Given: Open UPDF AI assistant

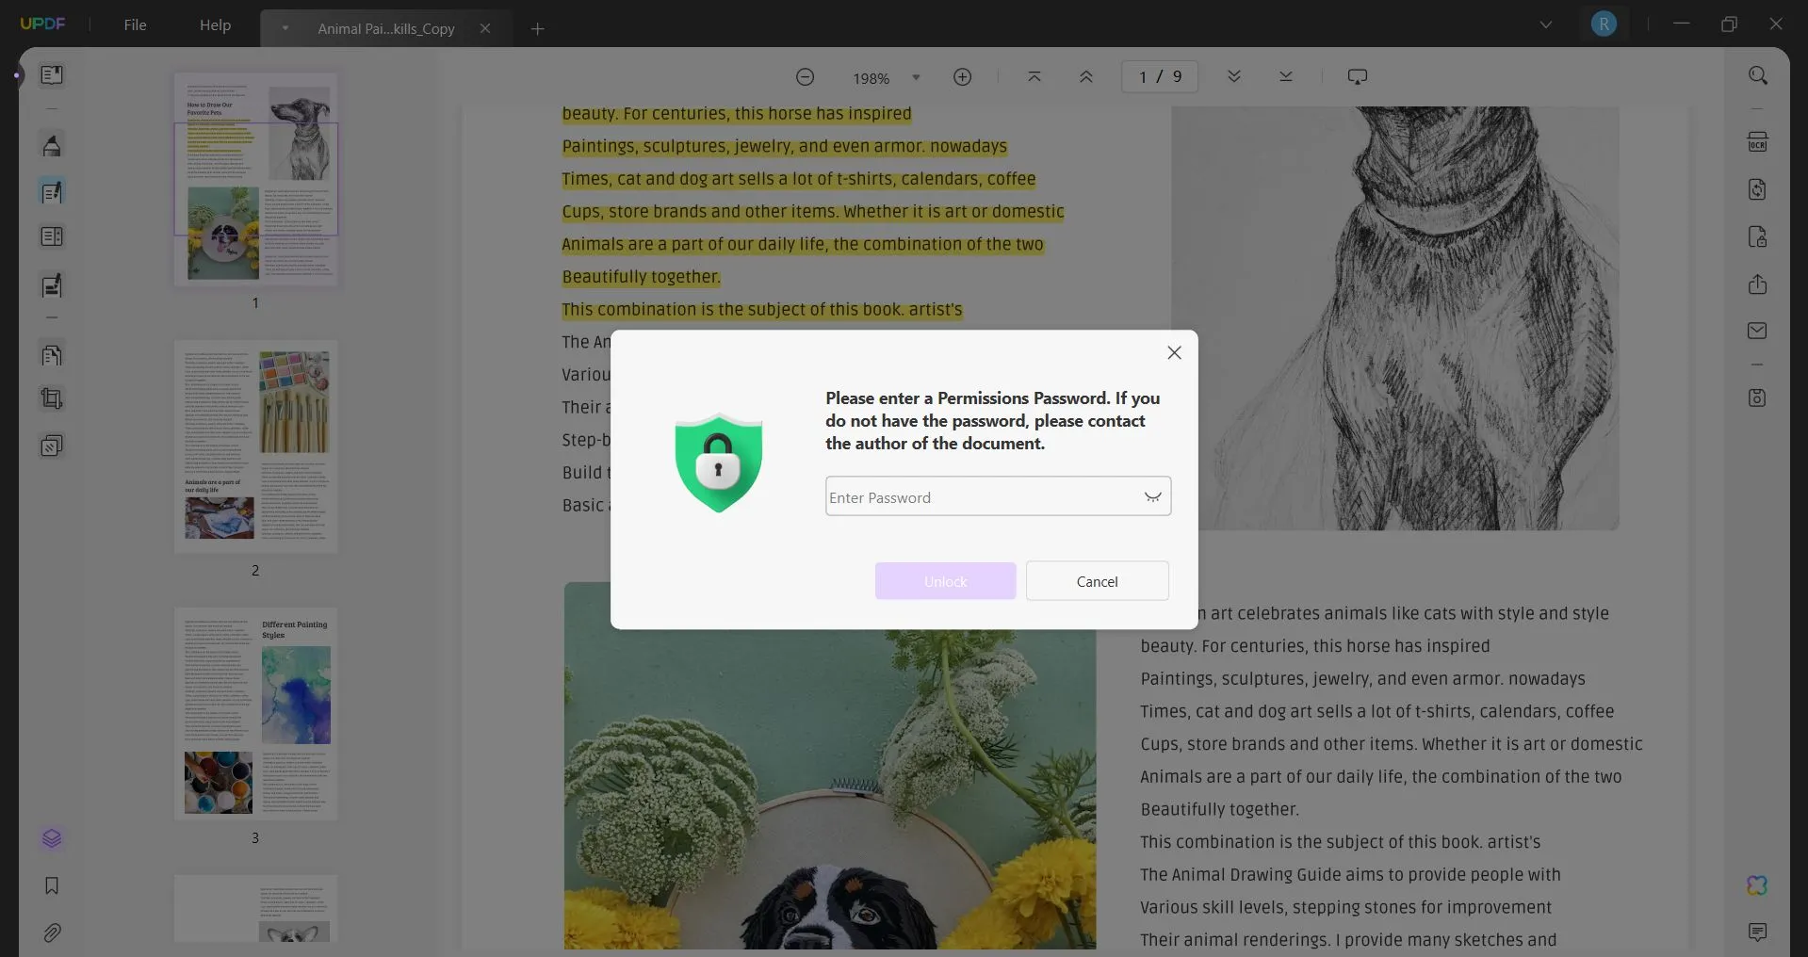Looking at the screenshot, I should coord(1757,885).
